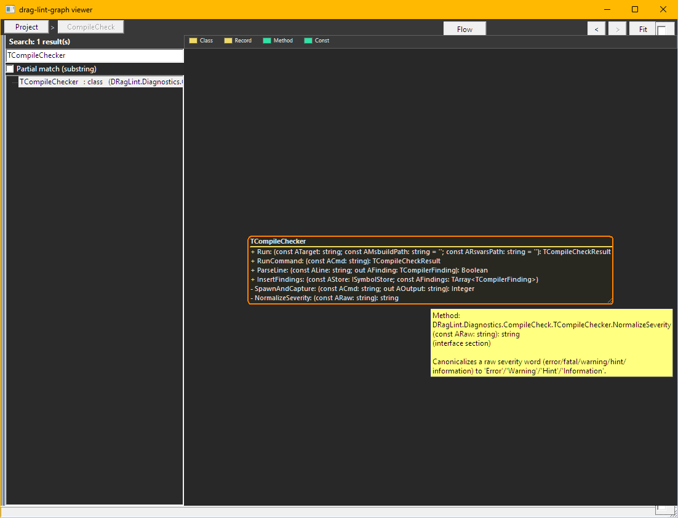678x518 pixels.
Task: Go back with the < button
Action: tap(596, 29)
